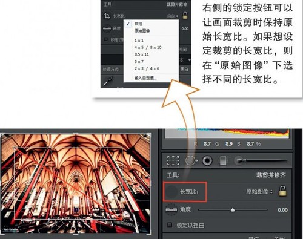This screenshot has height=239, width=303.
Task: Click the 裁剪并修齐 tool name in the lower panel
Action: [x=271, y=175]
